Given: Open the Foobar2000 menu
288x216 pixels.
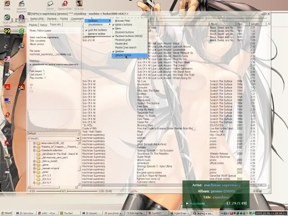Looking at the screenshot, I should (x=37, y=19).
